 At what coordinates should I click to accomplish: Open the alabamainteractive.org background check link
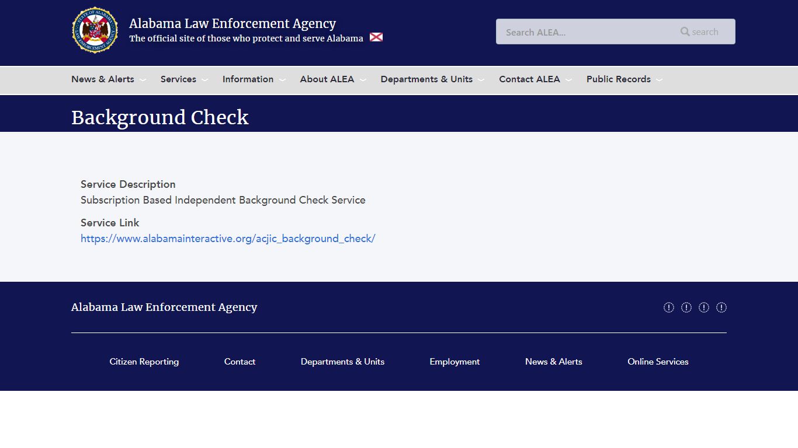(x=228, y=239)
